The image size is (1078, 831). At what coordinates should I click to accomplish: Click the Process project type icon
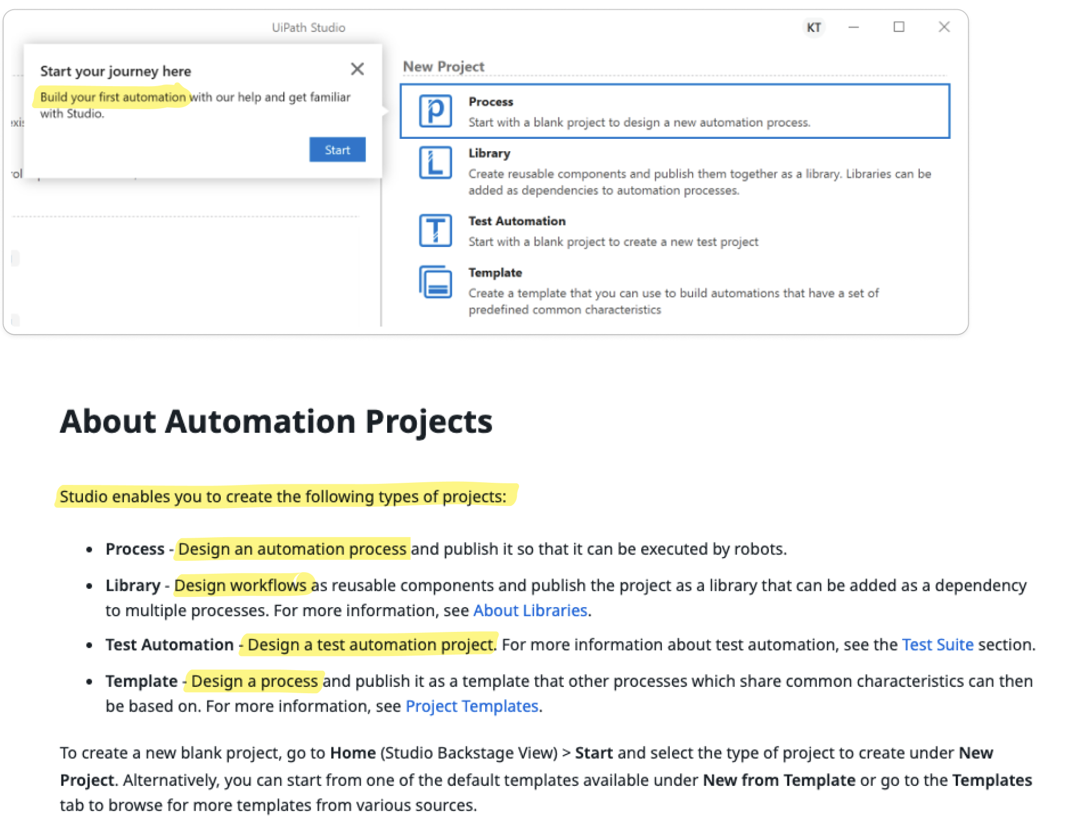click(435, 111)
